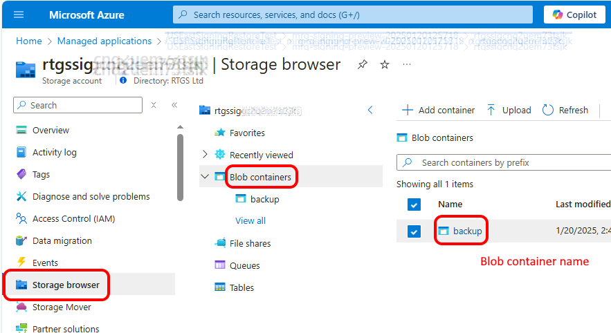
Task: Click the Storage Mover cloud icon
Action: pos(21,307)
